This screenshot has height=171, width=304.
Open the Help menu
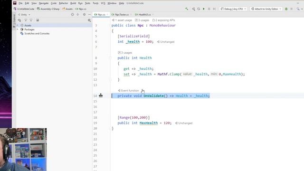pos(122,3)
